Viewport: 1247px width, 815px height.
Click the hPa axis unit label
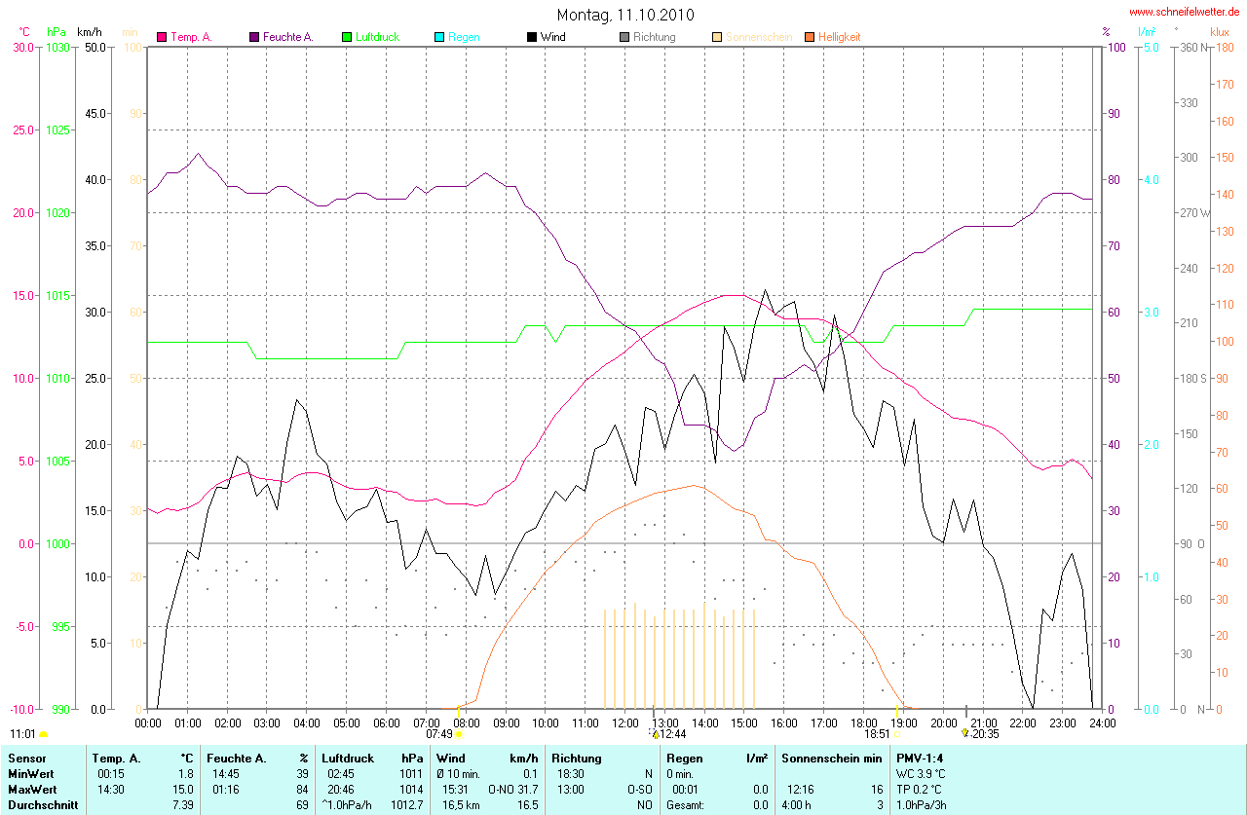[x=56, y=32]
